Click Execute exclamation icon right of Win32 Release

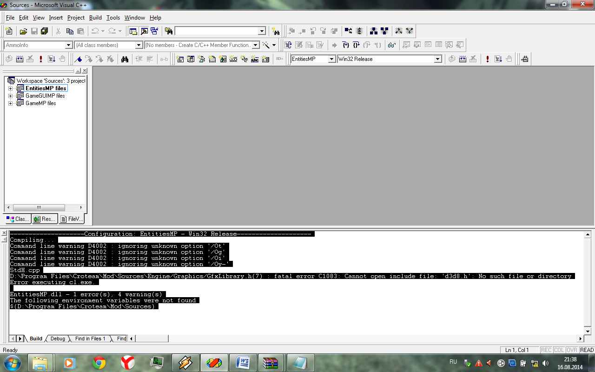click(487, 59)
